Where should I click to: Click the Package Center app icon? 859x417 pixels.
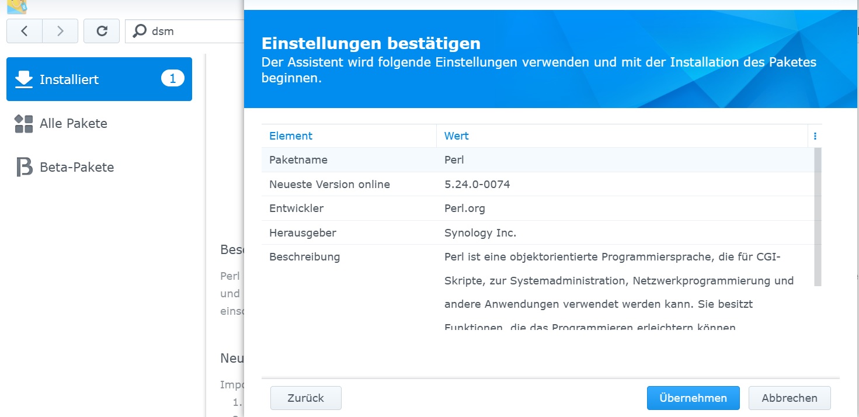[17, 6]
